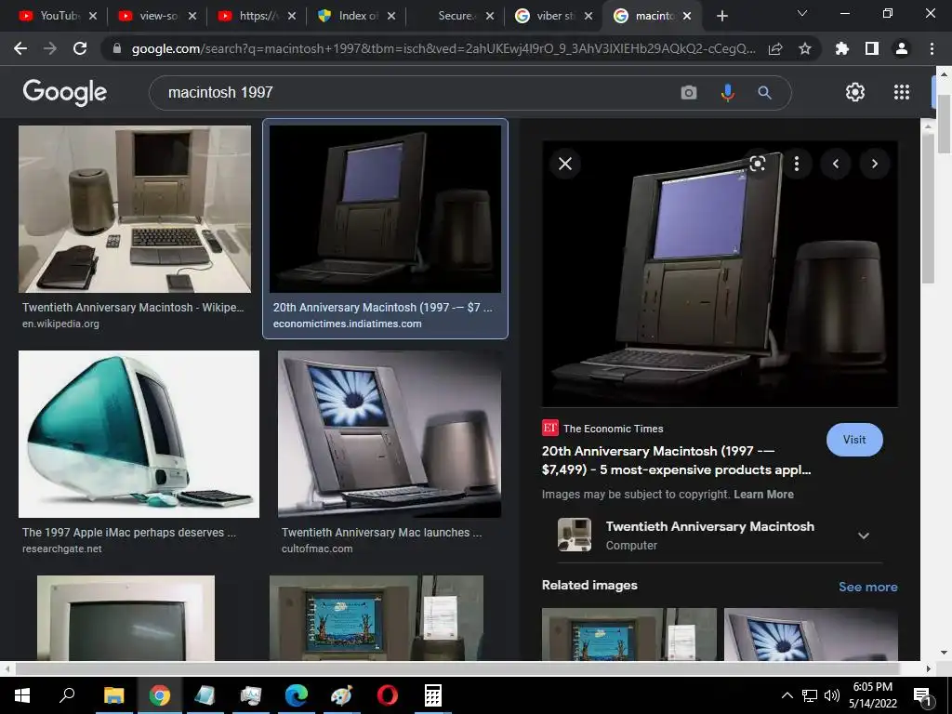
Task: Open 20th Anniversary Macintosh title link
Action: click(677, 460)
